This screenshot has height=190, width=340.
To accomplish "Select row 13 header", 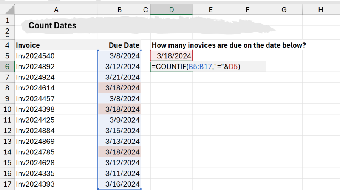I will [x=8, y=141].
